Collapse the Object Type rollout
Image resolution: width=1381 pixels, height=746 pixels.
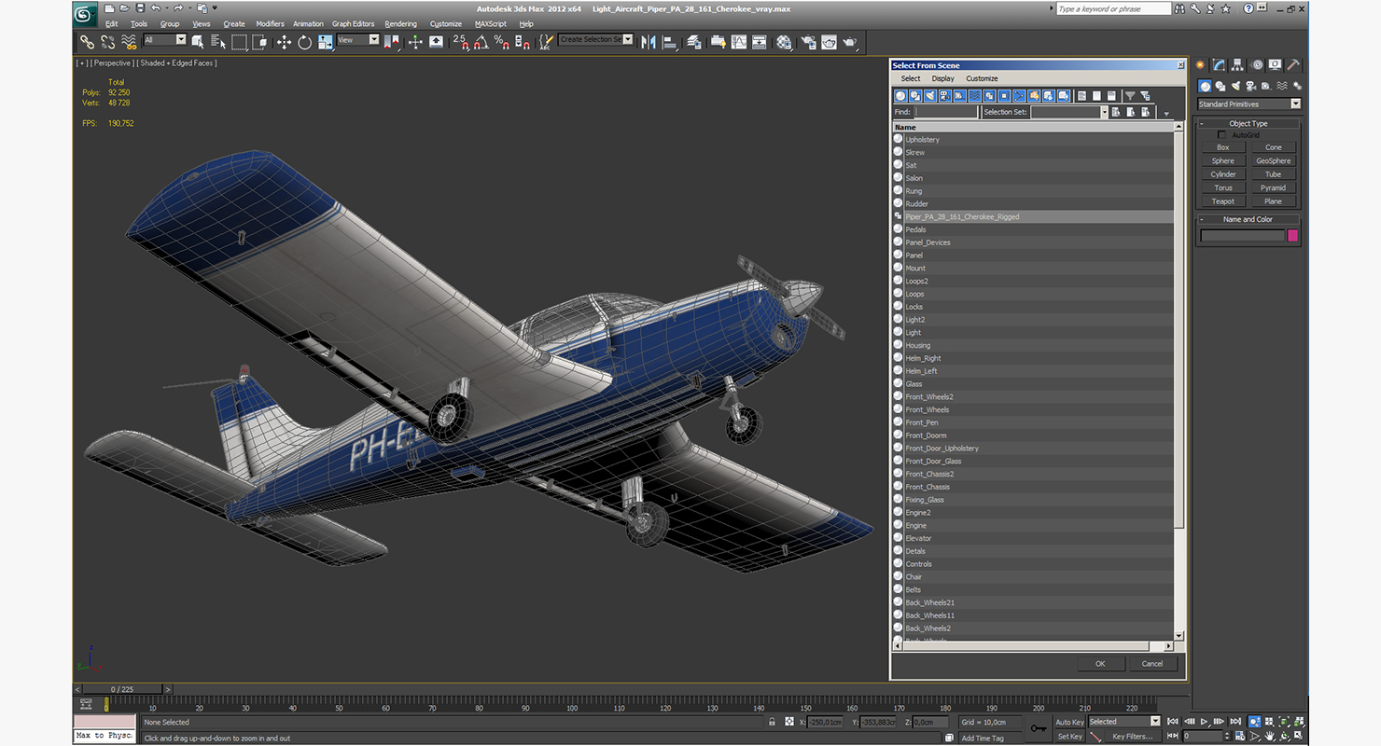1248,123
